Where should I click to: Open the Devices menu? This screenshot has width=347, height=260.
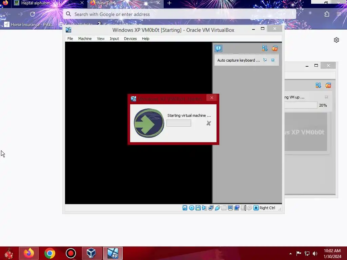[x=130, y=39]
